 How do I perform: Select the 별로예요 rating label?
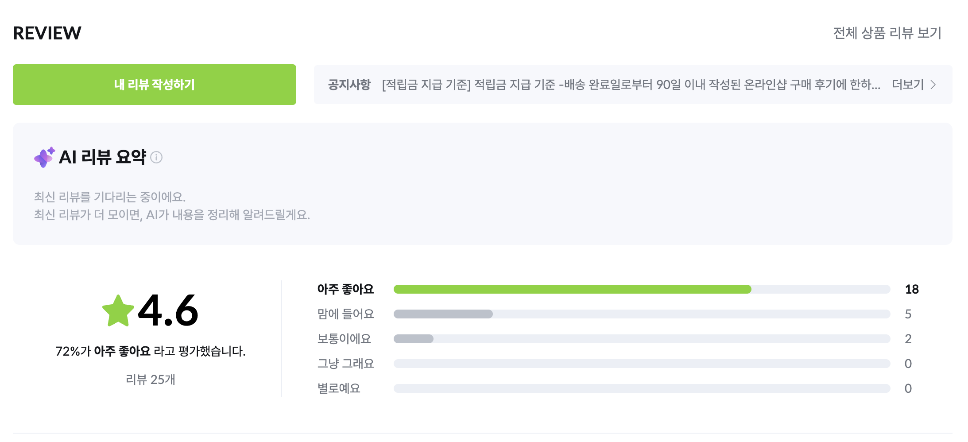tap(339, 388)
